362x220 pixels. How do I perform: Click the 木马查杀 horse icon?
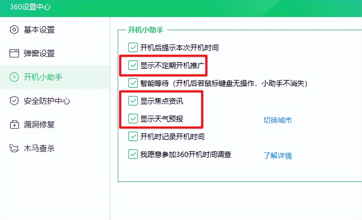click(x=14, y=148)
